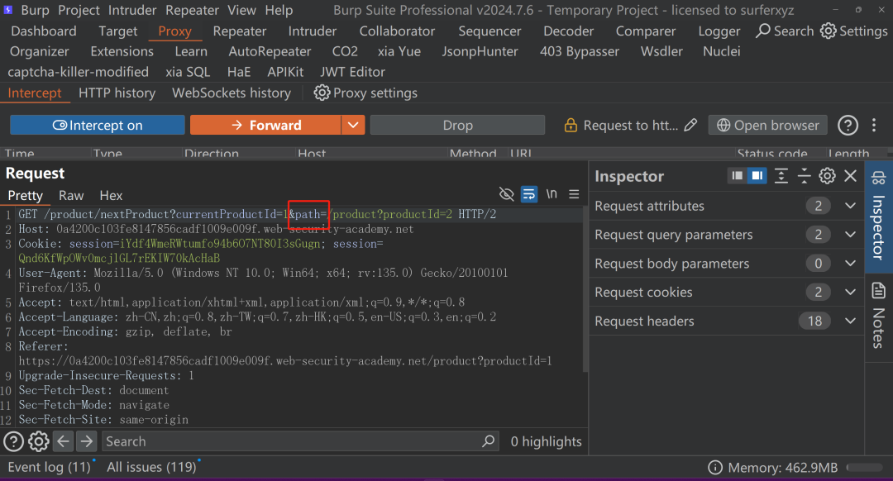This screenshot has height=481, width=893.
Task: Open the JWT Editor extension tab
Action: [352, 72]
